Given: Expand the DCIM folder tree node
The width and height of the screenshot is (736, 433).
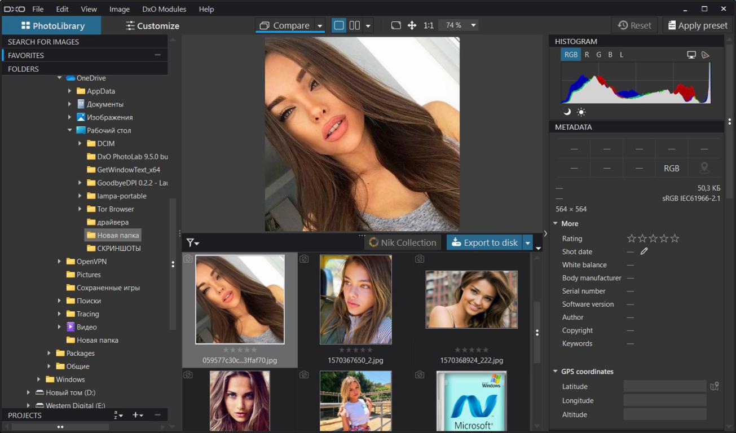Looking at the screenshot, I should pos(80,143).
